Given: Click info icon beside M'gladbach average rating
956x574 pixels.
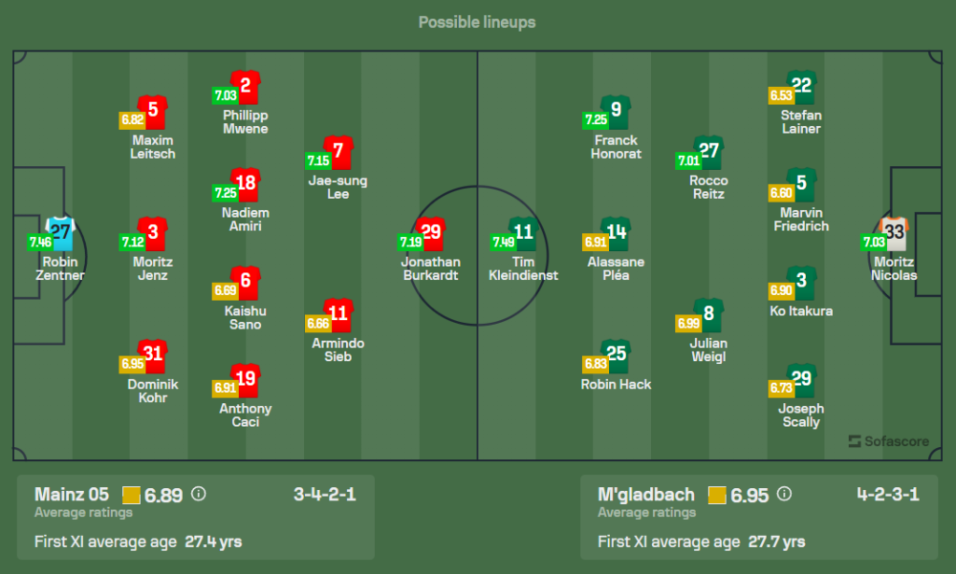Looking at the screenshot, I should (x=785, y=495).
